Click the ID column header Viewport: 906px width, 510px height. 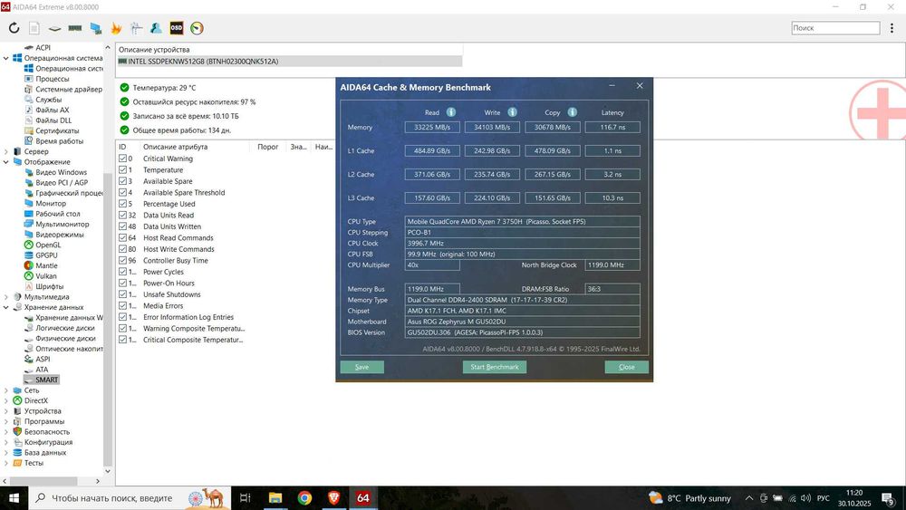click(x=122, y=147)
